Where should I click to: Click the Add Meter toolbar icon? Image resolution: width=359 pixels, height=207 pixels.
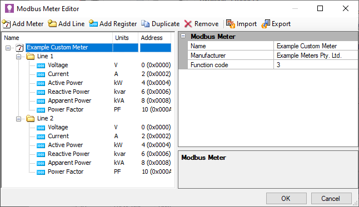click(x=6, y=24)
